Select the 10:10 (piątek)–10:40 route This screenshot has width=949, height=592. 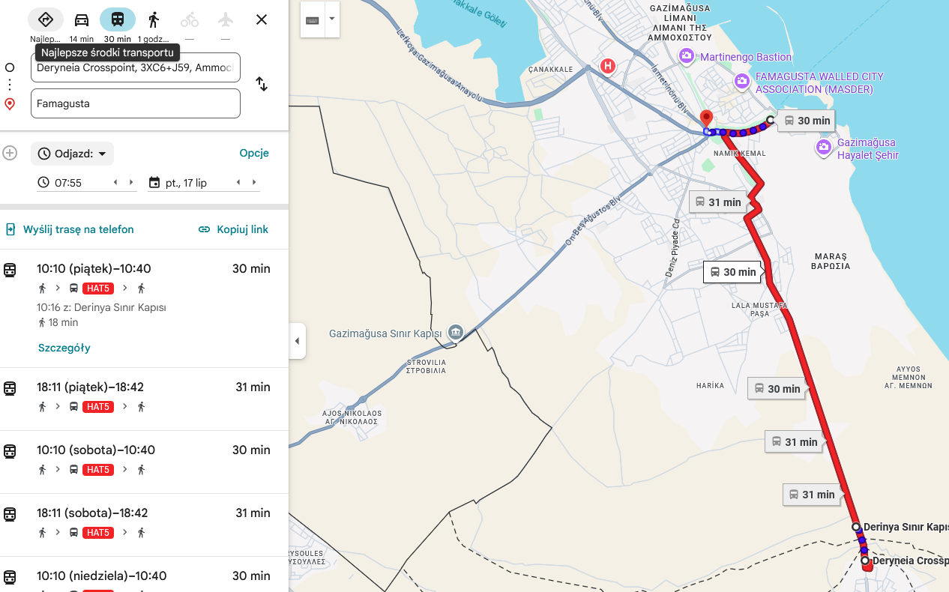[144, 308]
